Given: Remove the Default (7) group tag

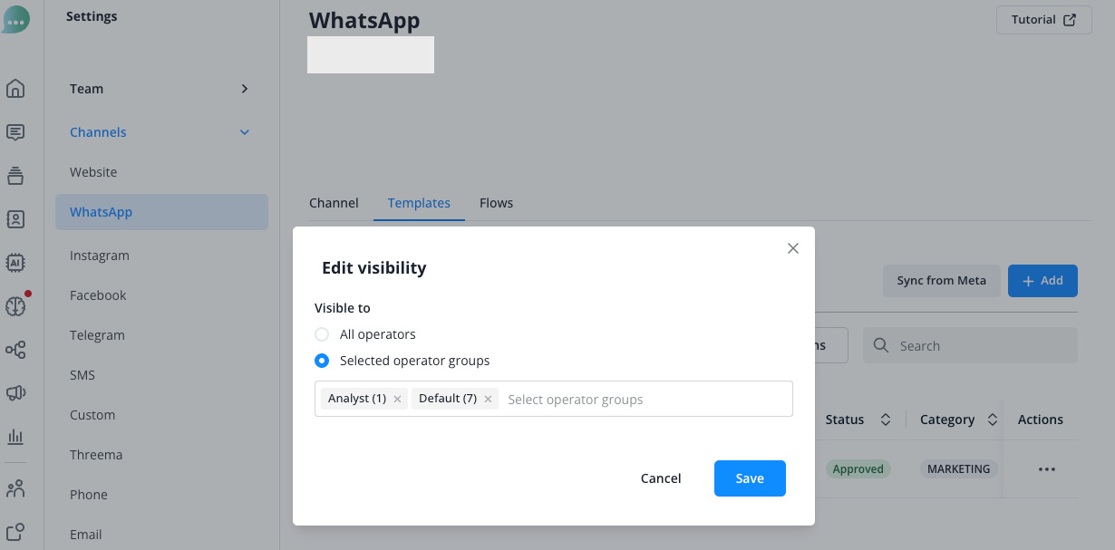Looking at the screenshot, I should coord(488,399).
